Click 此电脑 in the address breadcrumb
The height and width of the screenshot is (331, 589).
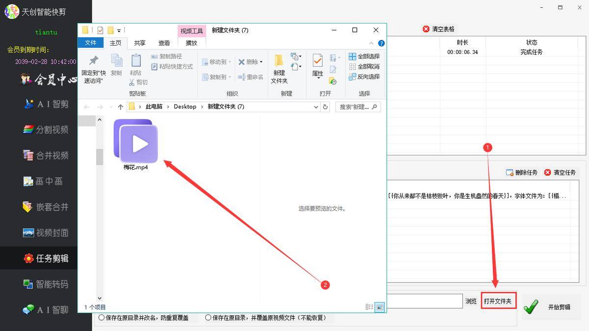click(154, 106)
